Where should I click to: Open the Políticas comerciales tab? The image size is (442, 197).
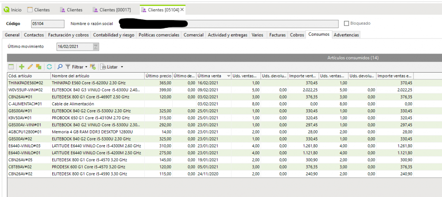click(x=159, y=35)
